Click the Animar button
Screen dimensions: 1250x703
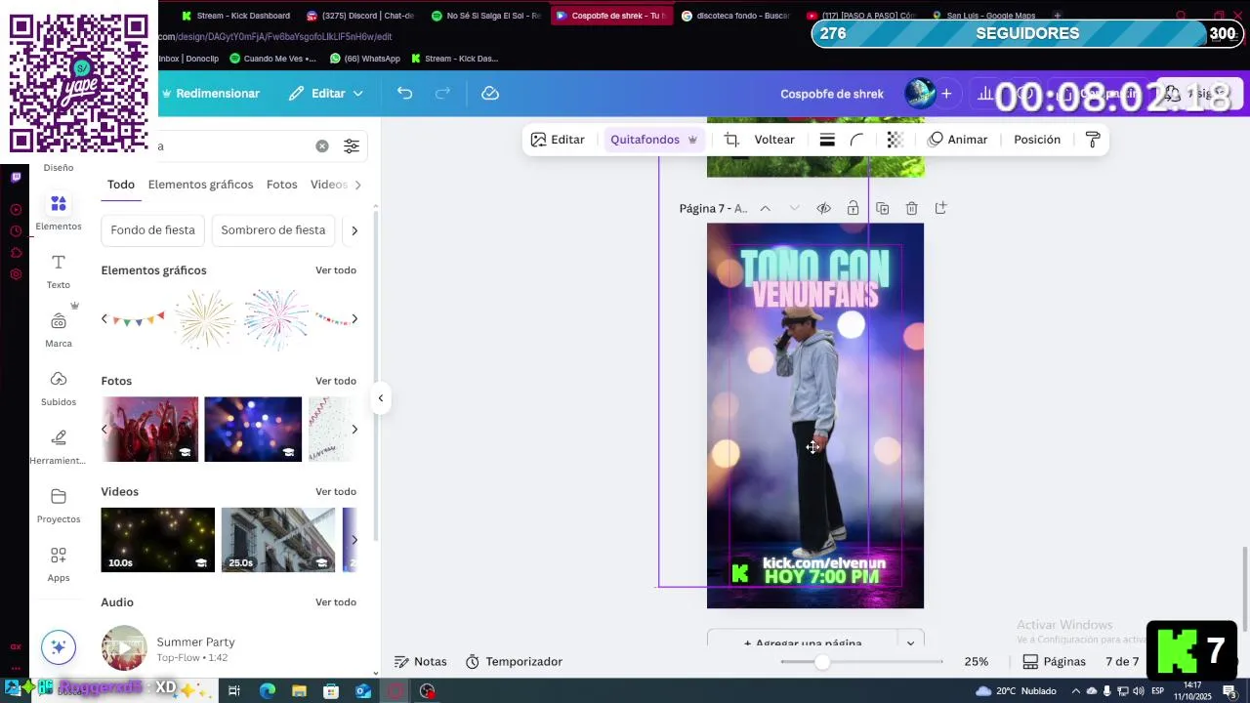[x=957, y=140]
